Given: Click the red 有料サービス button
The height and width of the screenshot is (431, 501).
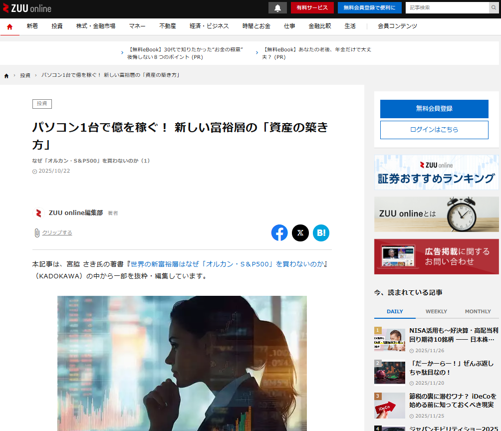Looking at the screenshot, I should tap(312, 7).
